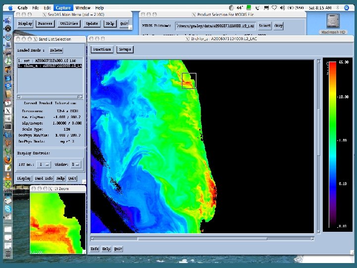This screenshot has height=268, width=357.
Task: Click Info below the chlor_a image
Action: pos(95,249)
